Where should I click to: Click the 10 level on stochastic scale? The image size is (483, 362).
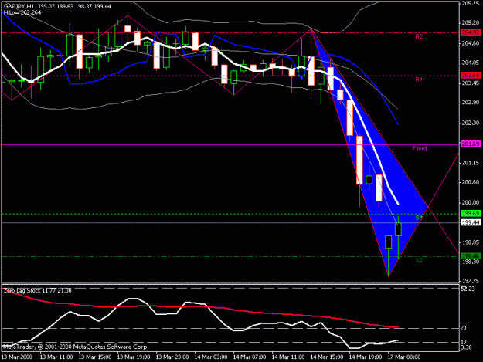point(463,342)
